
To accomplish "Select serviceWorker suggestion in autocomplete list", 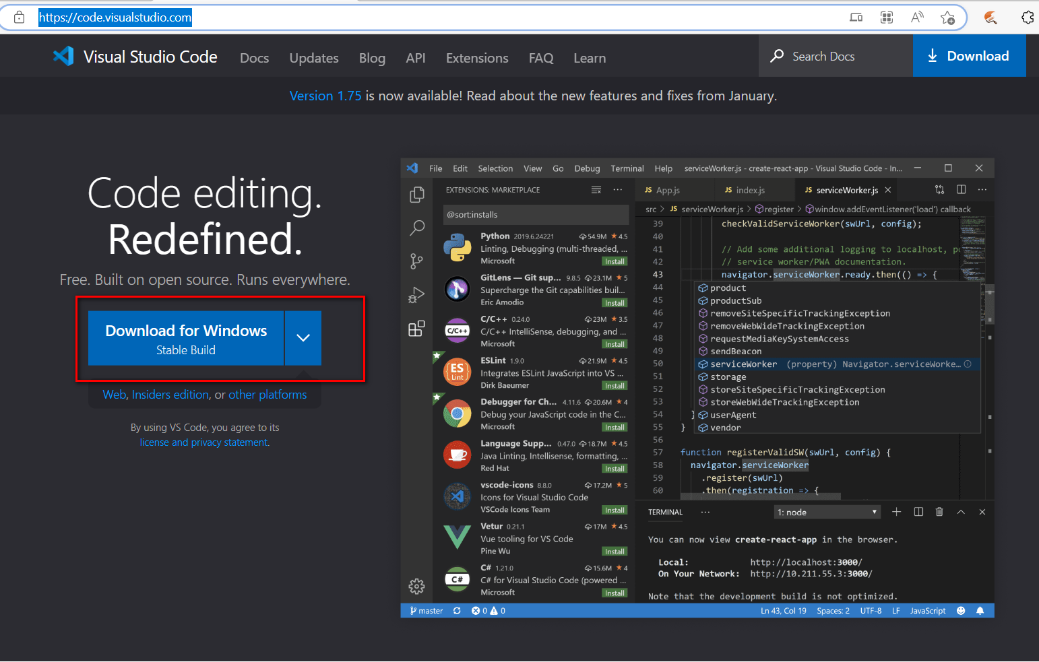I will tap(838, 364).
